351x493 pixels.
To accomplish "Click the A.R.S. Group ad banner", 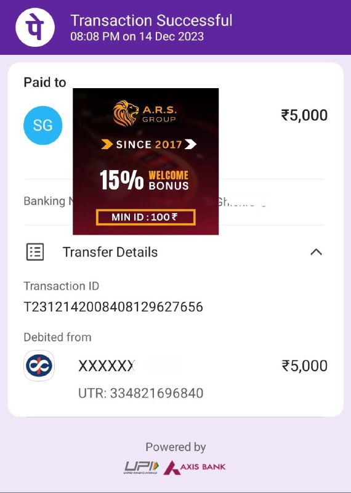I will pyautogui.click(x=146, y=161).
